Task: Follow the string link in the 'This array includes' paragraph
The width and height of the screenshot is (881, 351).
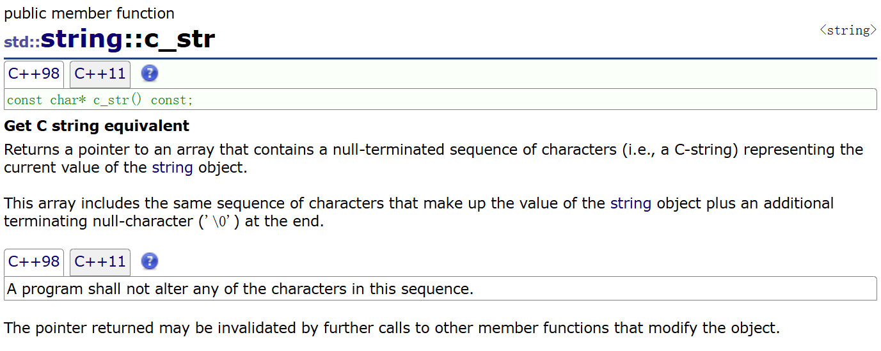Action: click(x=630, y=203)
